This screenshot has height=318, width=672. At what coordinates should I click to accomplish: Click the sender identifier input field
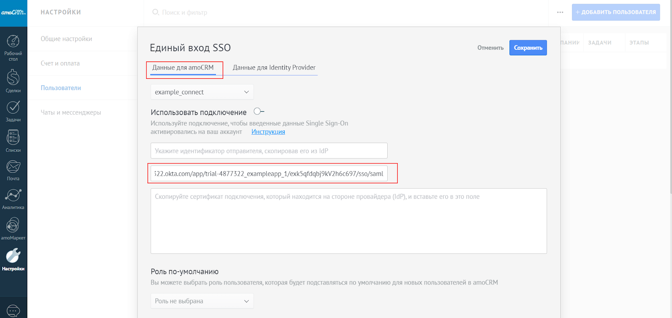coord(269,151)
